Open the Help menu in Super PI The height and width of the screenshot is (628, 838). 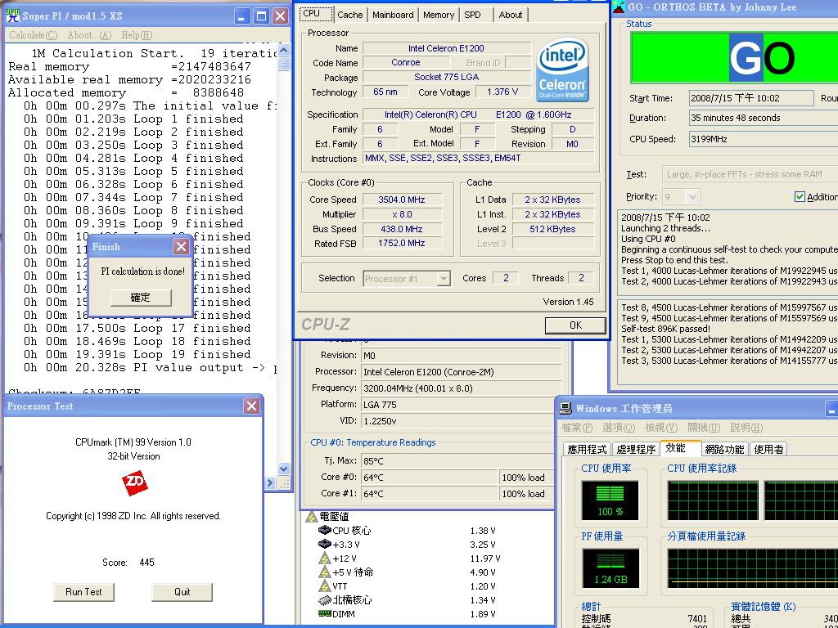point(137,35)
